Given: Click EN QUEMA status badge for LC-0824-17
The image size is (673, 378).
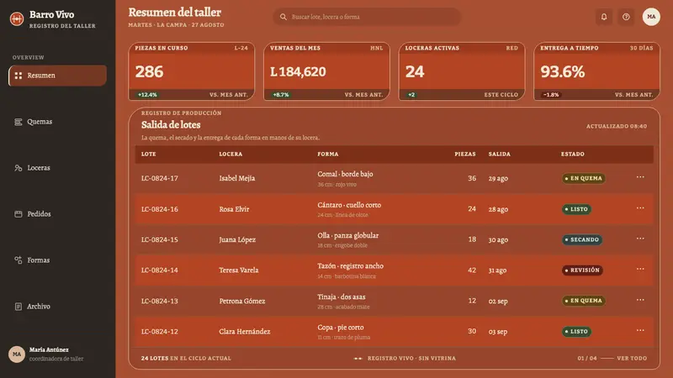Looking at the screenshot, I should (x=584, y=178).
